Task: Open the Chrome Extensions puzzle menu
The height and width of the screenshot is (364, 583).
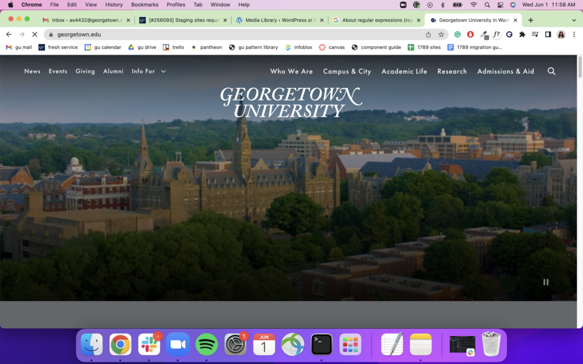Action: 523,35
